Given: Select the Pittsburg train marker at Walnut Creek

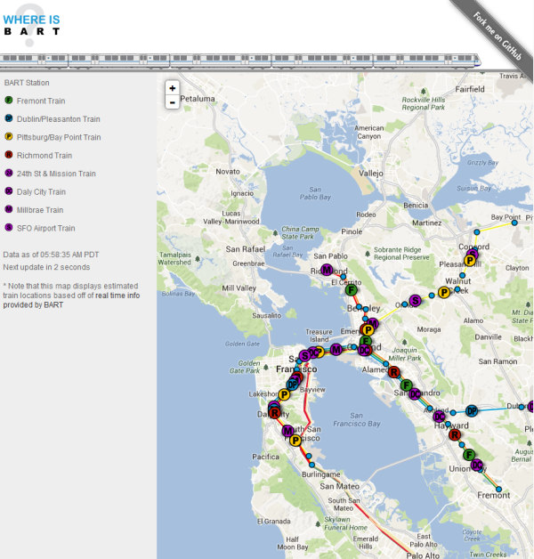Looking at the screenshot, I should 444,293.
